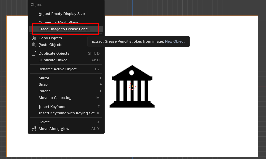Click the New Object tooltip text

point(175,41)
